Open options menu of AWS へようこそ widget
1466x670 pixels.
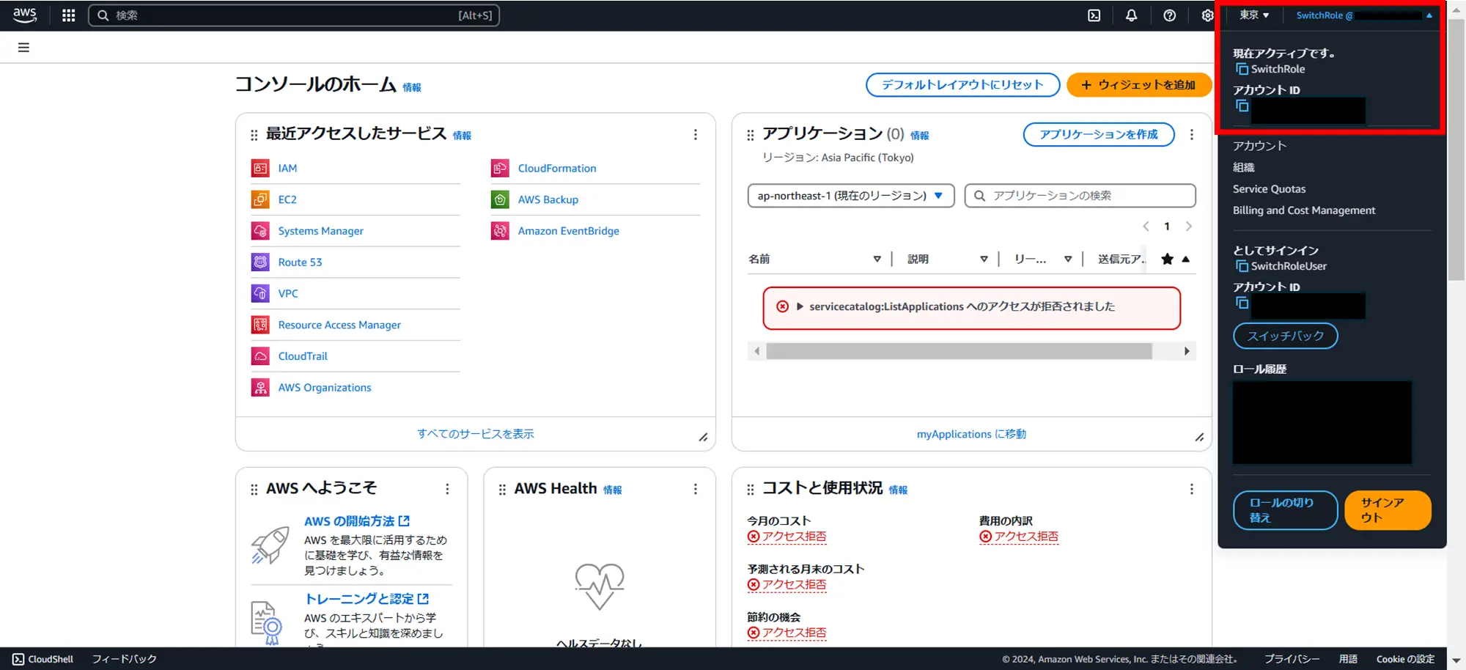(x=447, y=489)
